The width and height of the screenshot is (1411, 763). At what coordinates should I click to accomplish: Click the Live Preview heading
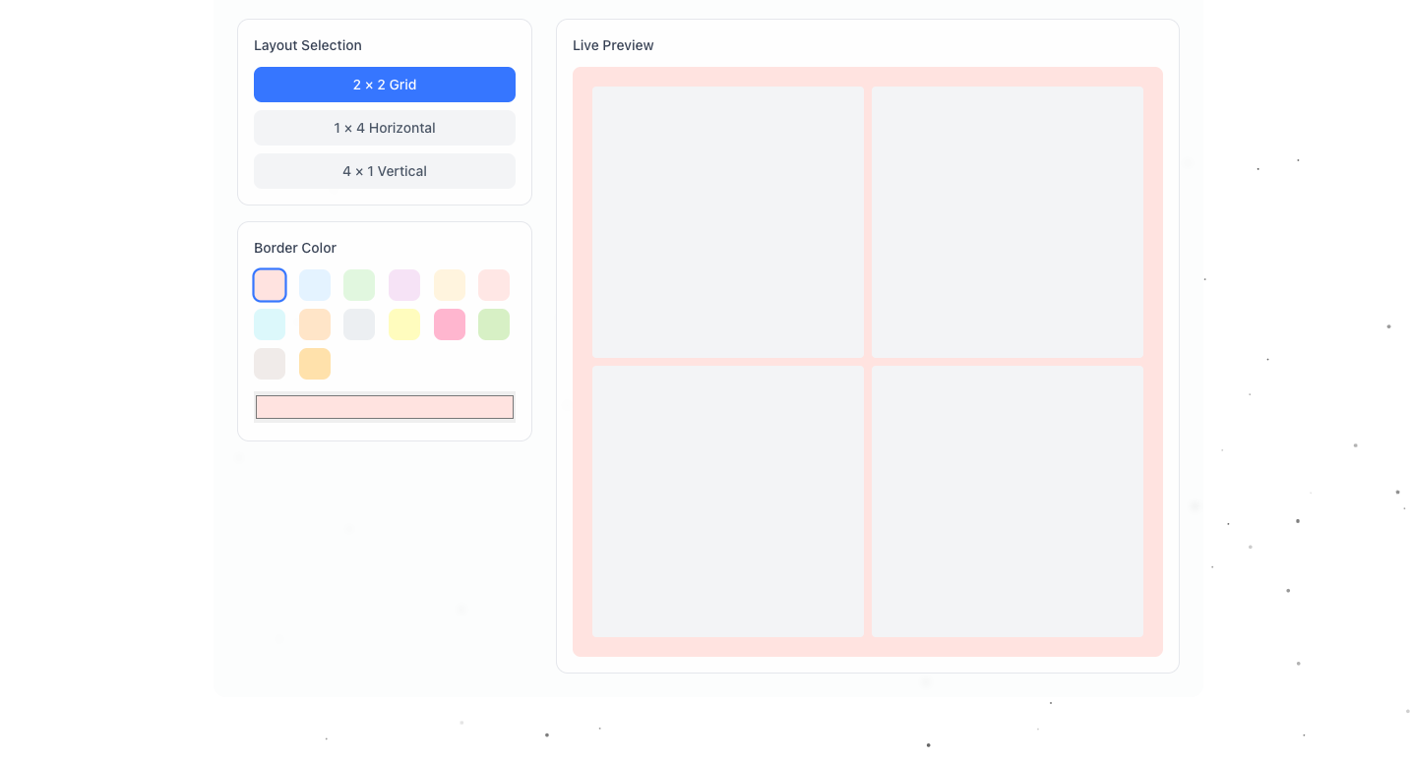point(613,45)
